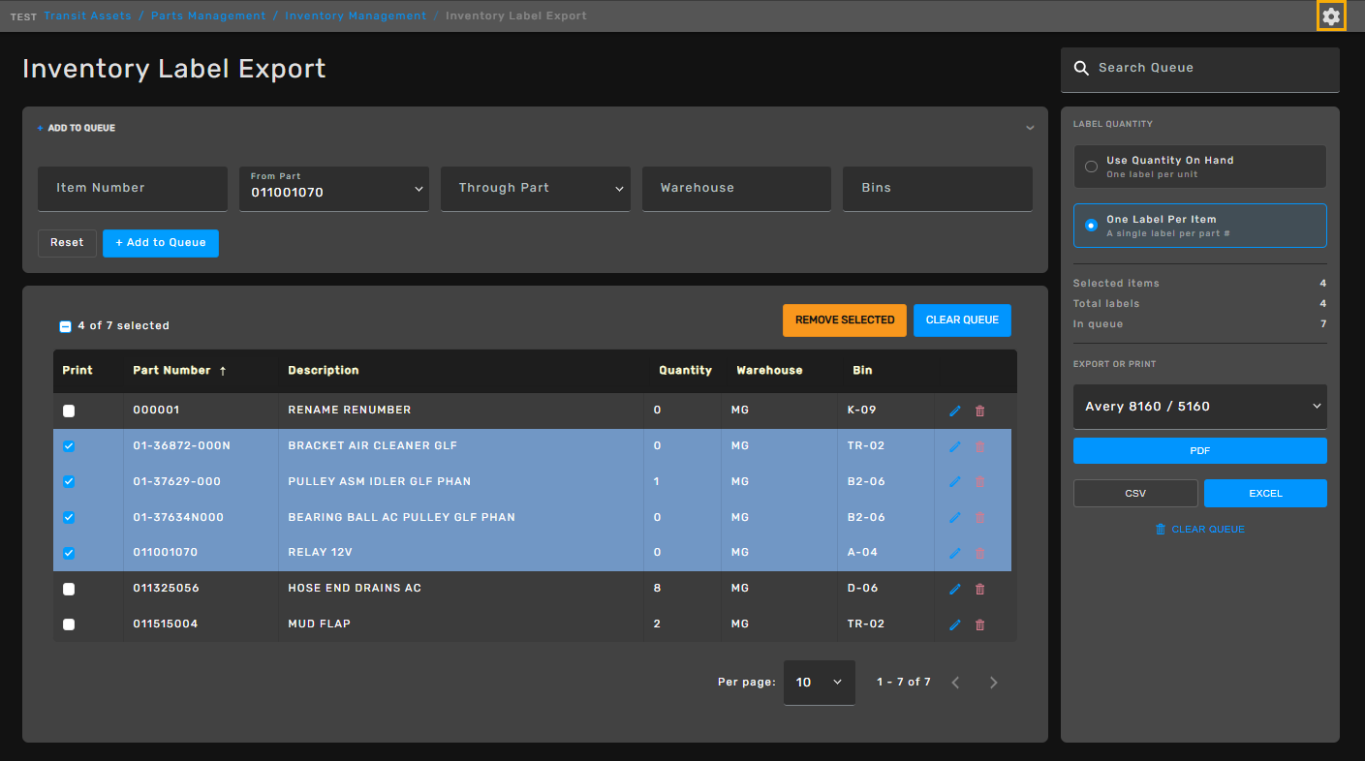Click the Warehouse input field
The width and height of the screenshot is (1365, 761).
736,189
